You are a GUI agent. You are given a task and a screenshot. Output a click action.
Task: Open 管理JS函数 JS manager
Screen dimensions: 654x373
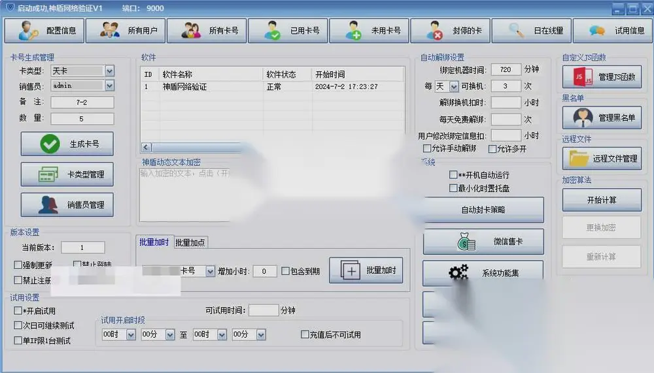coord(602,76)
